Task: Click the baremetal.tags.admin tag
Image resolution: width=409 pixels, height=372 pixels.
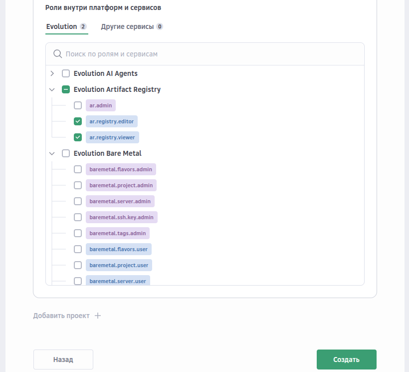Action: (118, 233)
